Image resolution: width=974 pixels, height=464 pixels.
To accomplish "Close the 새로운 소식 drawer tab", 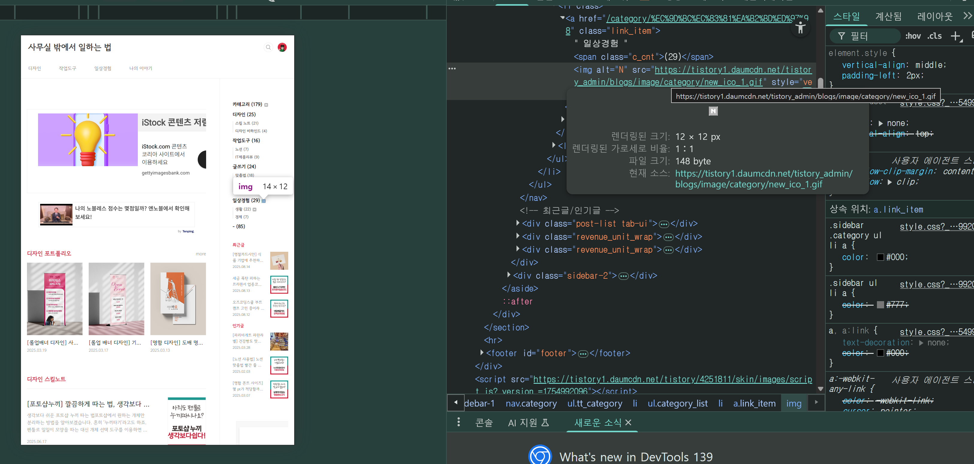I will click(x=629, y=422).
